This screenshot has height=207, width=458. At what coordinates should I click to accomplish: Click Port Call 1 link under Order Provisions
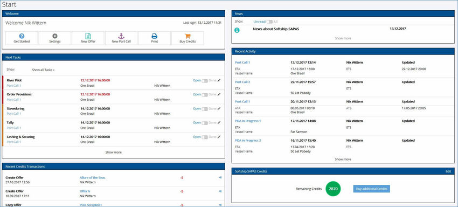pyautogui.click(x=13, y=100)
